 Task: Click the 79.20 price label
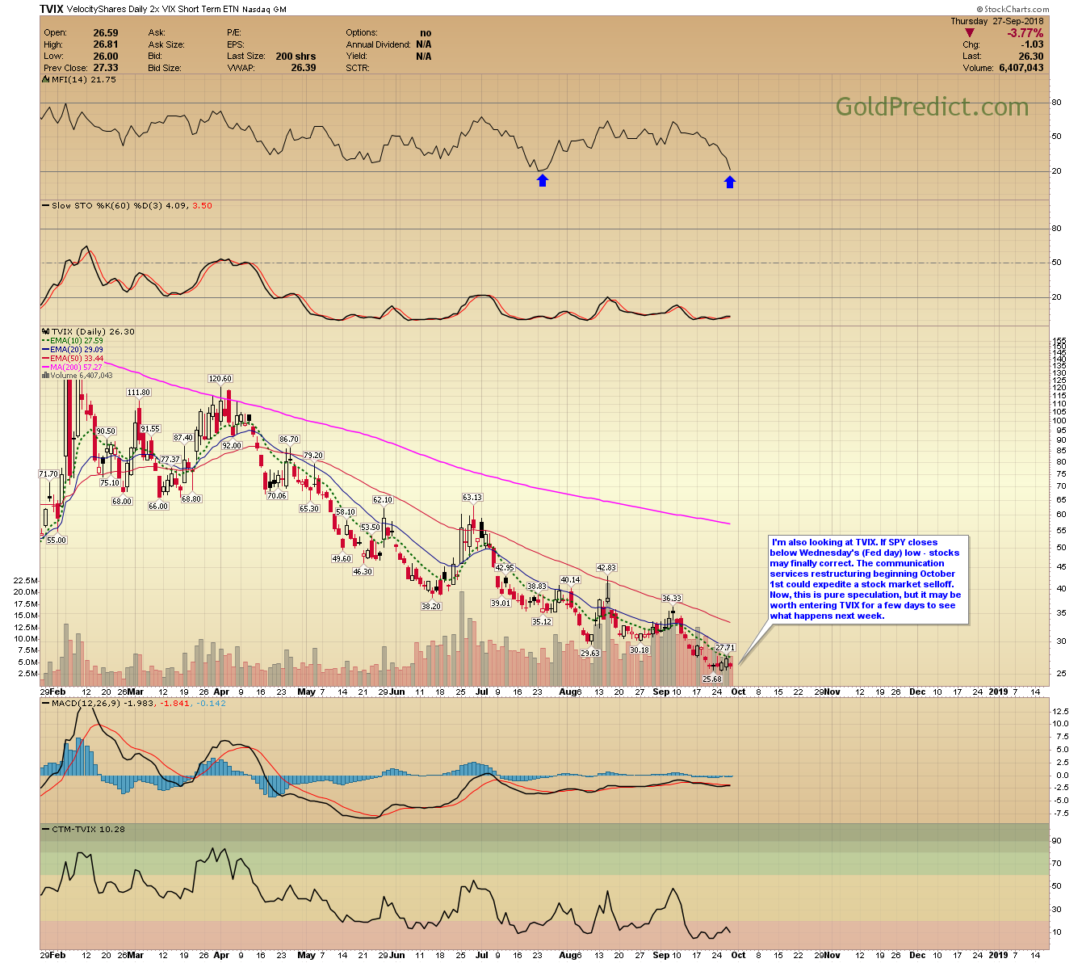pos(313,456)
